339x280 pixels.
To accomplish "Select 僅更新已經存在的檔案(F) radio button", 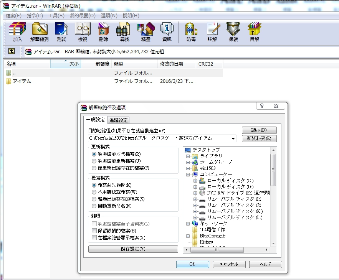I will pyautogui.click(x=94, y=168).
